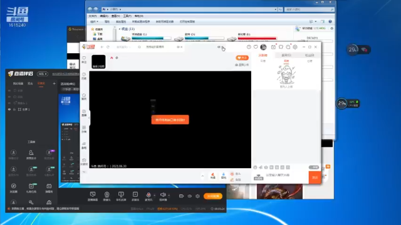Click the speaker volume icon in streaming toolbar
The height and width of the screenshot is (225, 401).
163,195
